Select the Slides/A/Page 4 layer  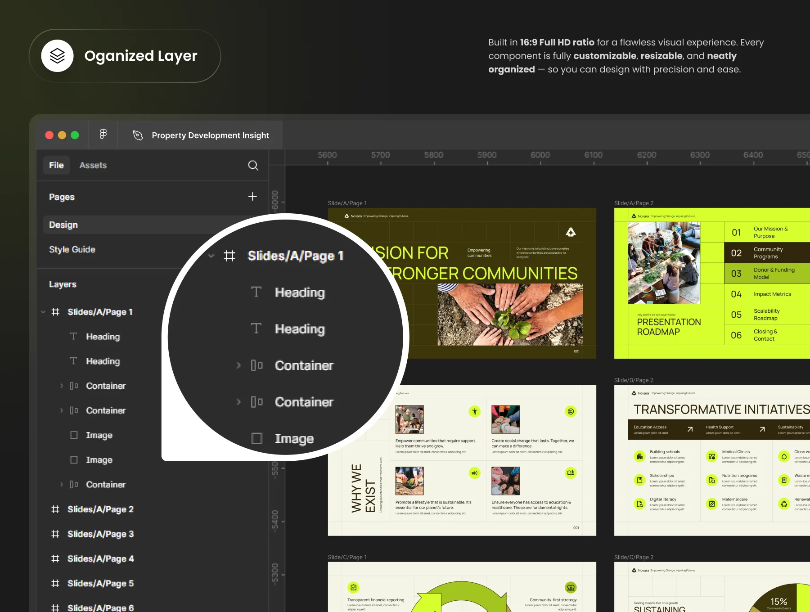click(x=101, y=558)
